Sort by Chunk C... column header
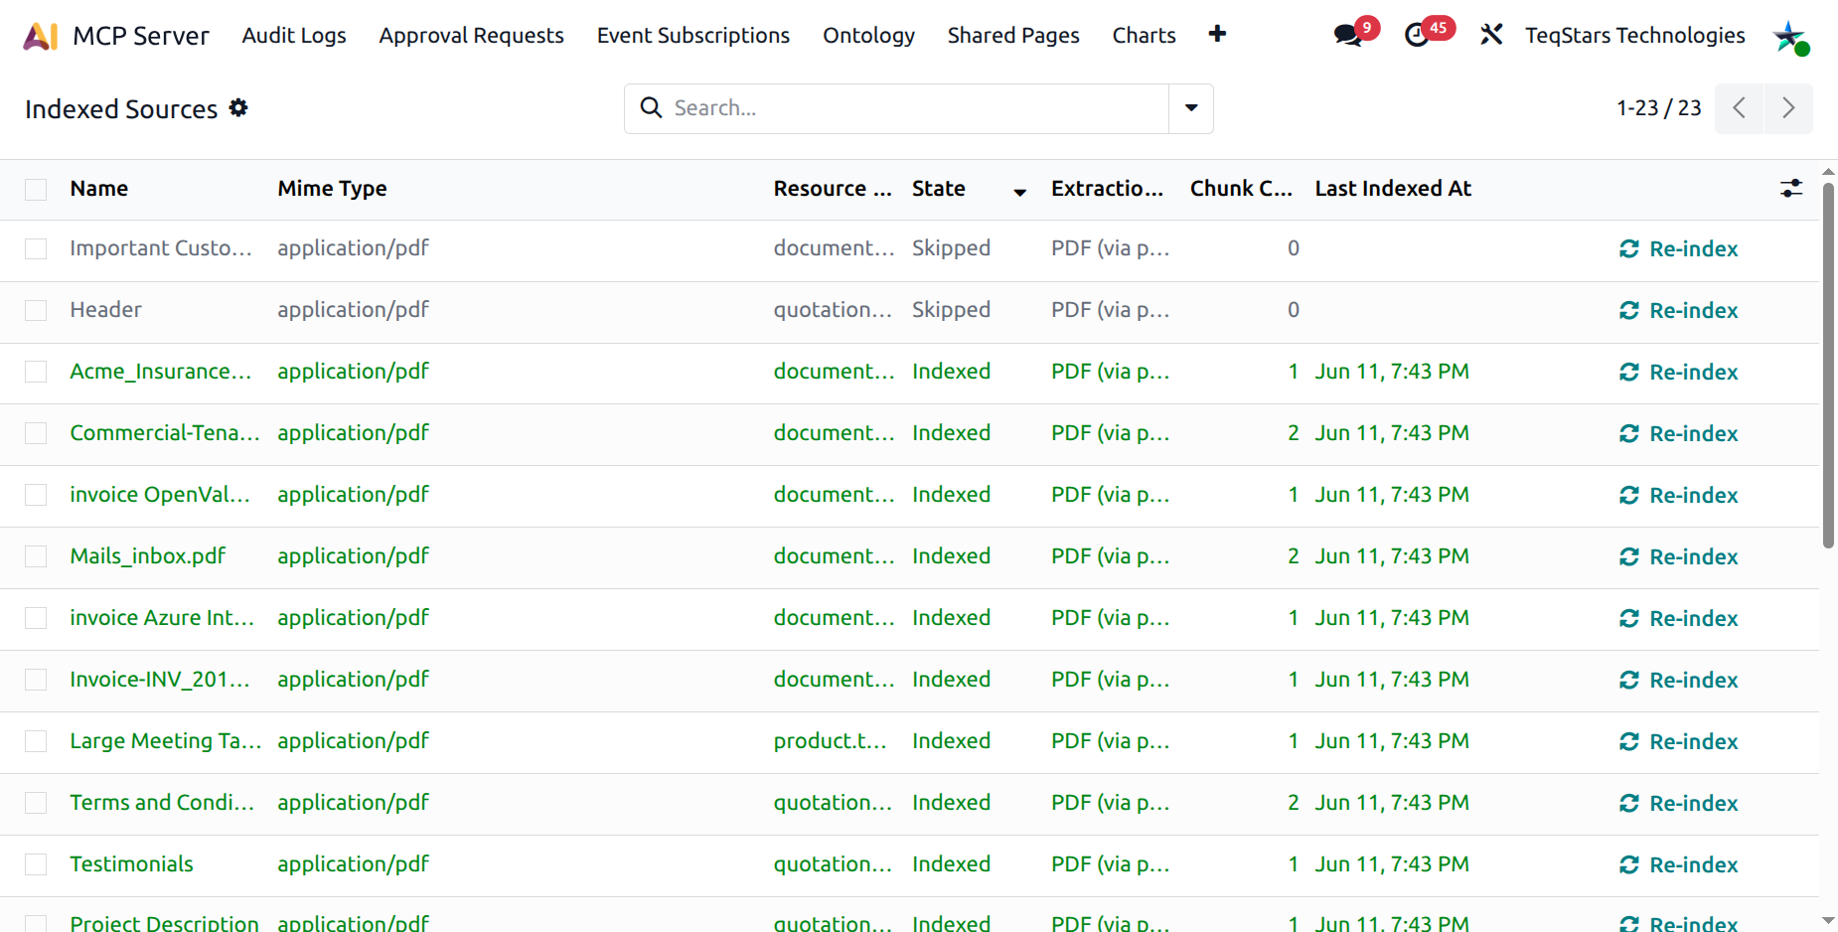 [1242, 189]
